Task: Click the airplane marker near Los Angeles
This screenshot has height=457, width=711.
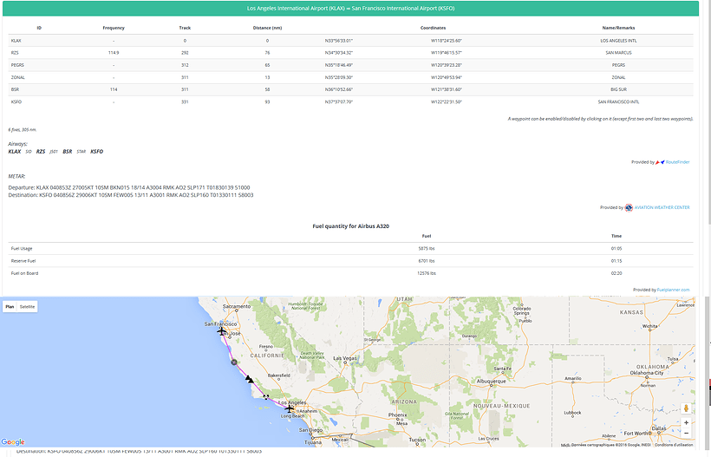Action: (290, 408)
